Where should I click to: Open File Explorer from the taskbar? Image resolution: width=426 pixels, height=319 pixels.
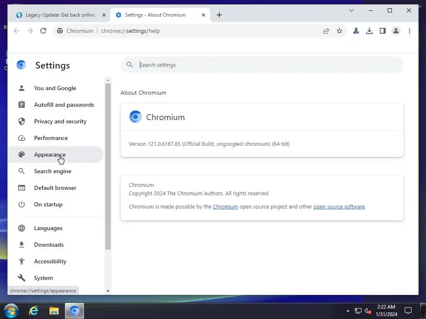(x=54, y=311)
